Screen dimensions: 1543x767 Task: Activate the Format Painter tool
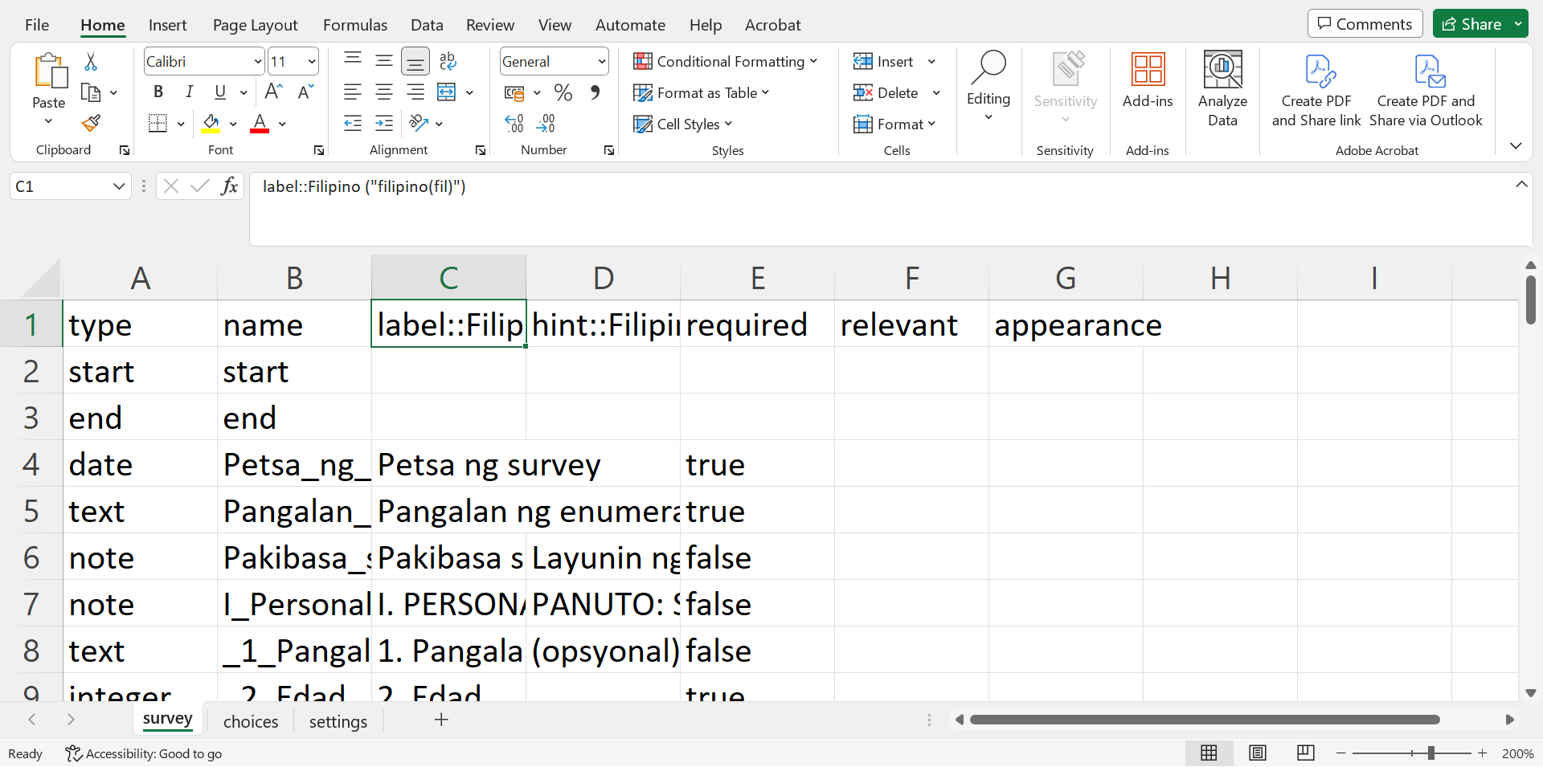tap(90, 123)
